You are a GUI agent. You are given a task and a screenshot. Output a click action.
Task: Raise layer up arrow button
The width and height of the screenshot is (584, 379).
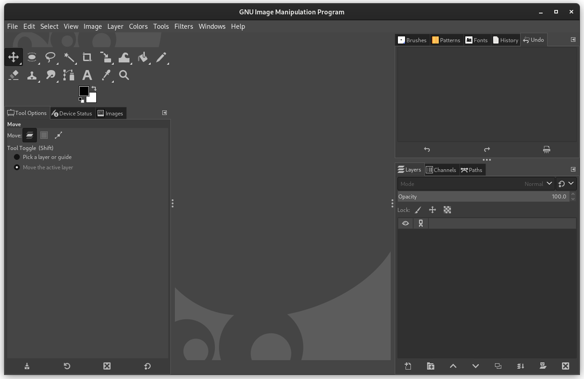click(453, 366)
